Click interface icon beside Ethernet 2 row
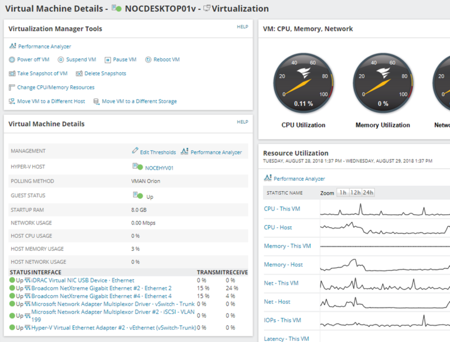This screenshot has width=450, height=342. (28, 288)
